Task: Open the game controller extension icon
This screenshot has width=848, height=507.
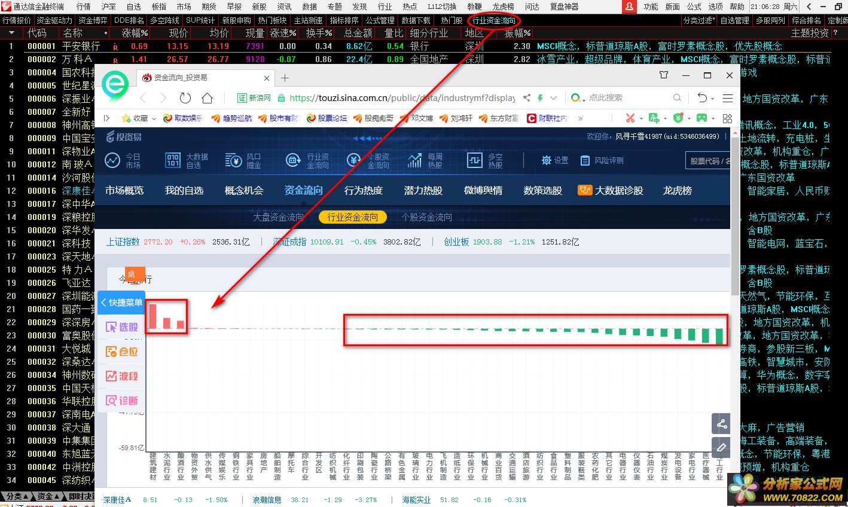Action: (701, 118)
